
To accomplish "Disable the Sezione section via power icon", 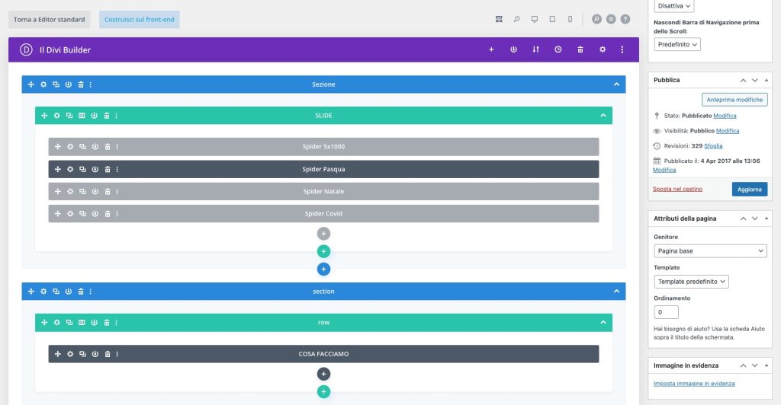I will 68,85.
